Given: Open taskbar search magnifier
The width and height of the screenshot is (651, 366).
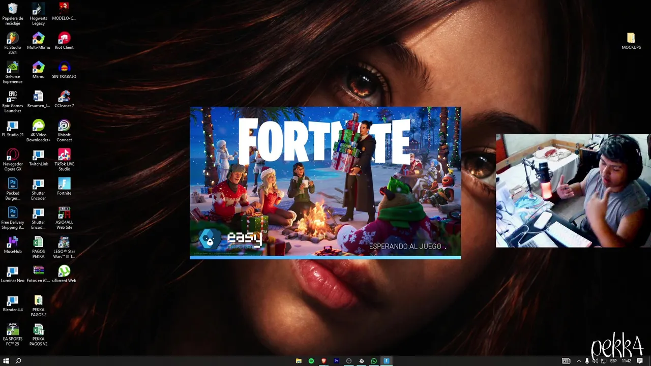Looking at the screenshot, I should click(x=18, y=361).
